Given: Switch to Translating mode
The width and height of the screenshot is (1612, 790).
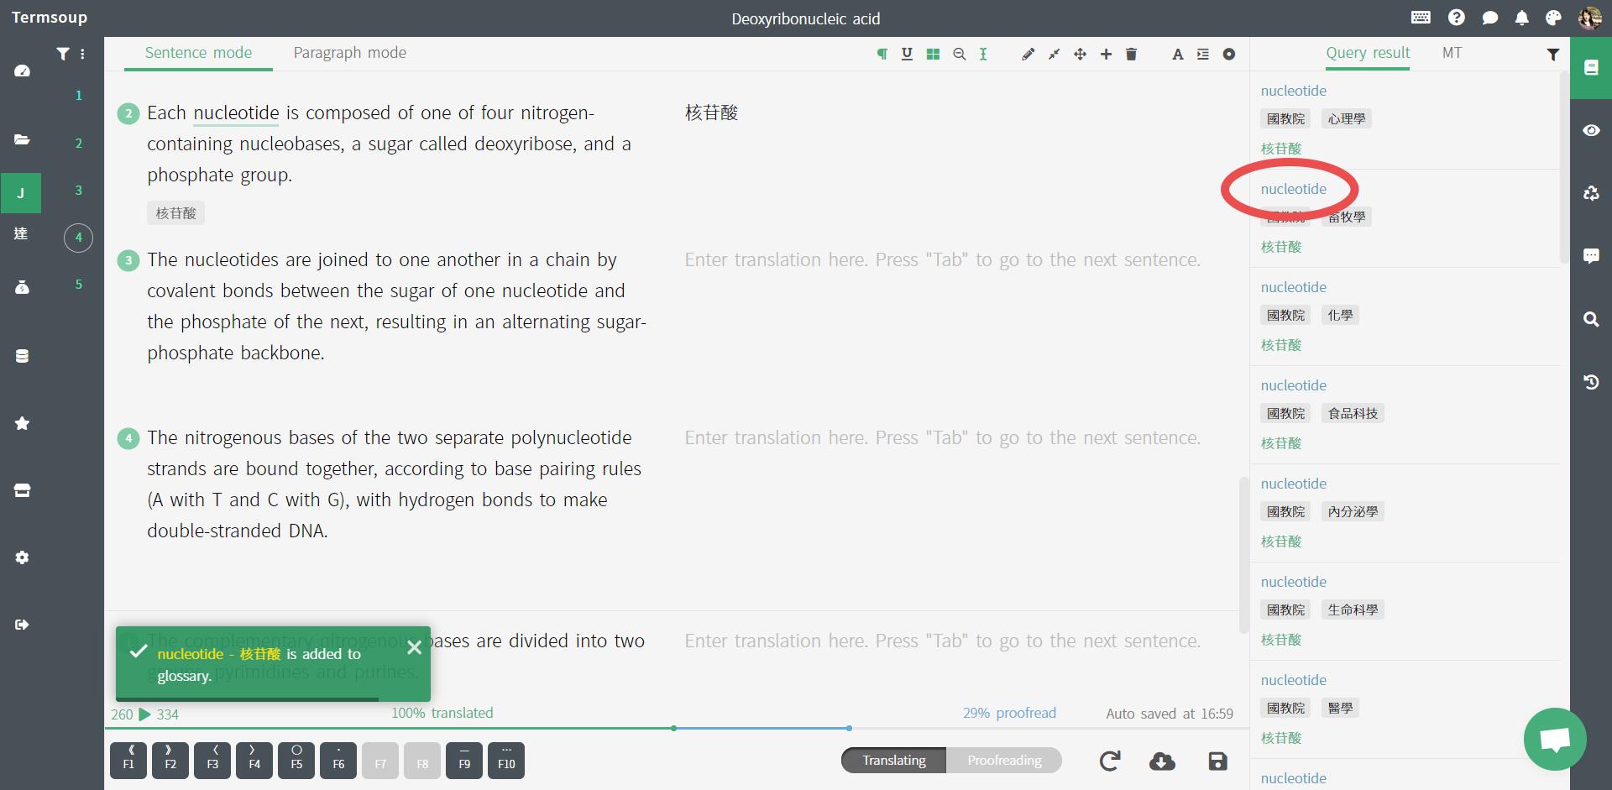Looking at the screenshot, I should click(894, 761).
